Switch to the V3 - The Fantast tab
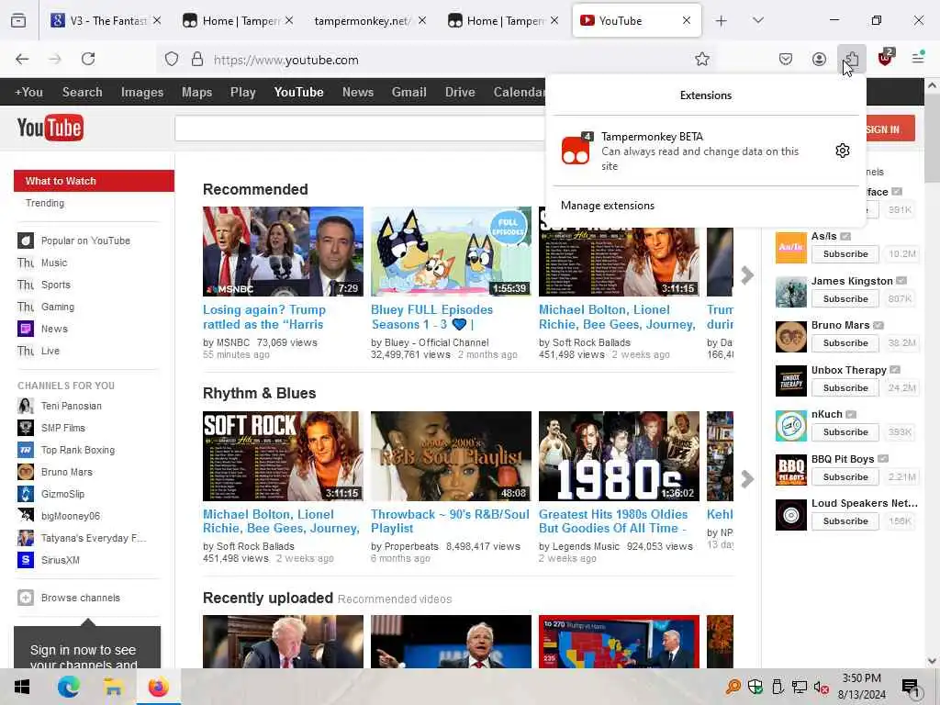 [x=106, y=21]
